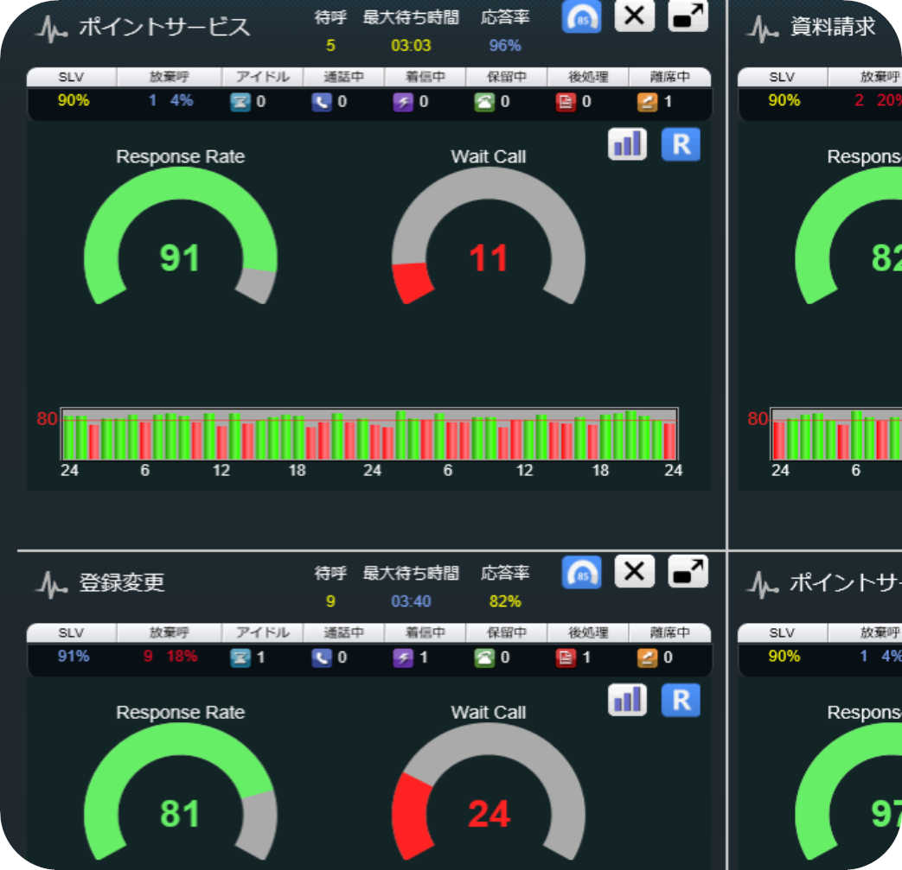The height and width of the screenshot is (870, 902).
Task: Click the idle agent icon in 登録変更 row
Action: click(240, 657)
